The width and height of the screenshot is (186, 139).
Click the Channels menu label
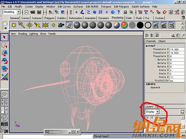coord(151,41)
